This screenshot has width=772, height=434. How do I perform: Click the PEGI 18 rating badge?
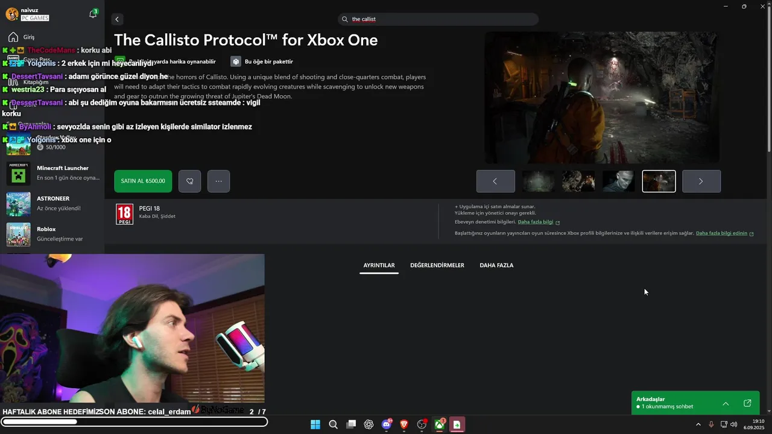[x=124, y=214]
